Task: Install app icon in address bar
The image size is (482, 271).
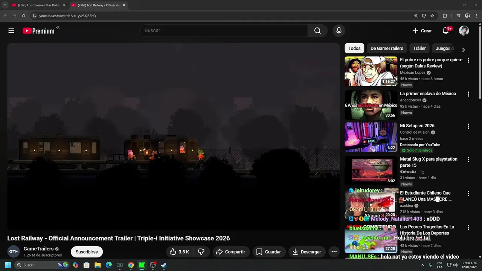Action: [x=424, y=16]
